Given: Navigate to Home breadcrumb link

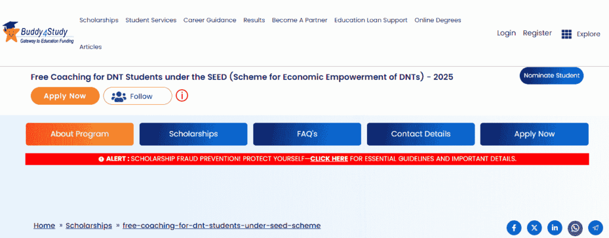Looking at the screenshot, I should coord(44,226).
